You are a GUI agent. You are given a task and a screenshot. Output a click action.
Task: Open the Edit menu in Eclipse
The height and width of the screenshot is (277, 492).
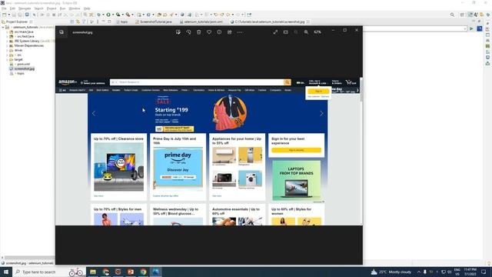click(12, 8)
